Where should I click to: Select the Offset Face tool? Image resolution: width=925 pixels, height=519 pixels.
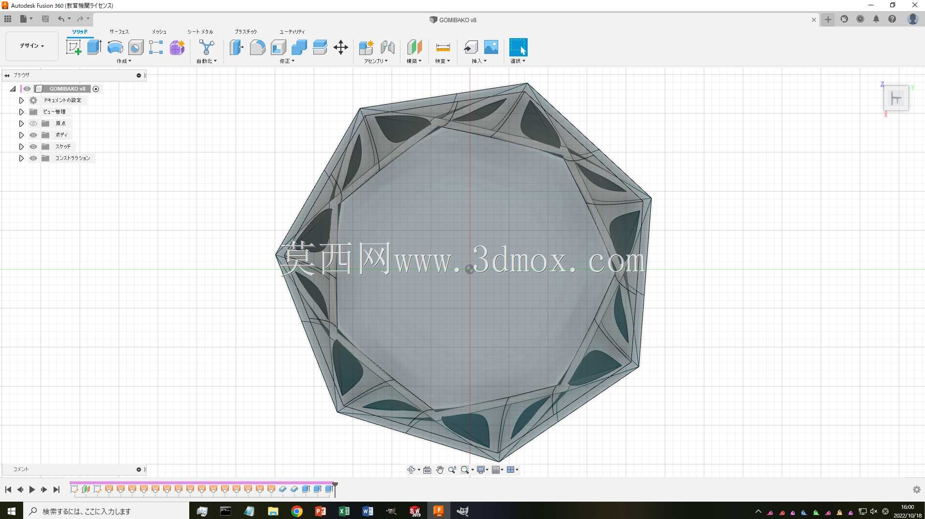tap(320, 47)
